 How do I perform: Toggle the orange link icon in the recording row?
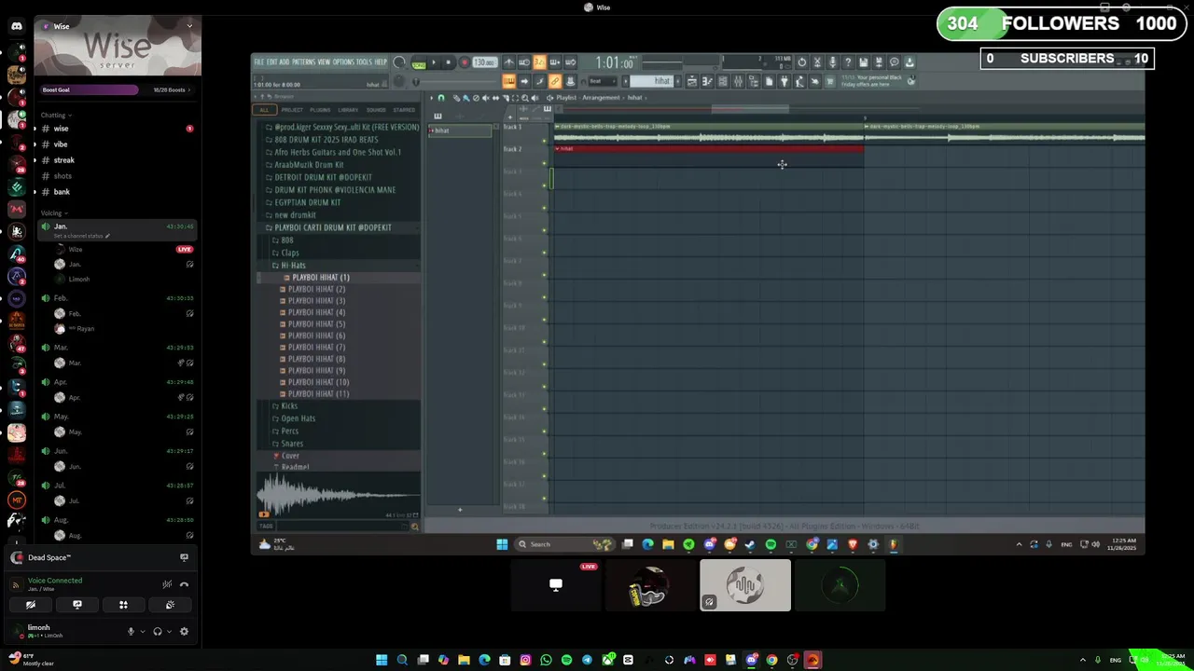[x=555, y=81]
